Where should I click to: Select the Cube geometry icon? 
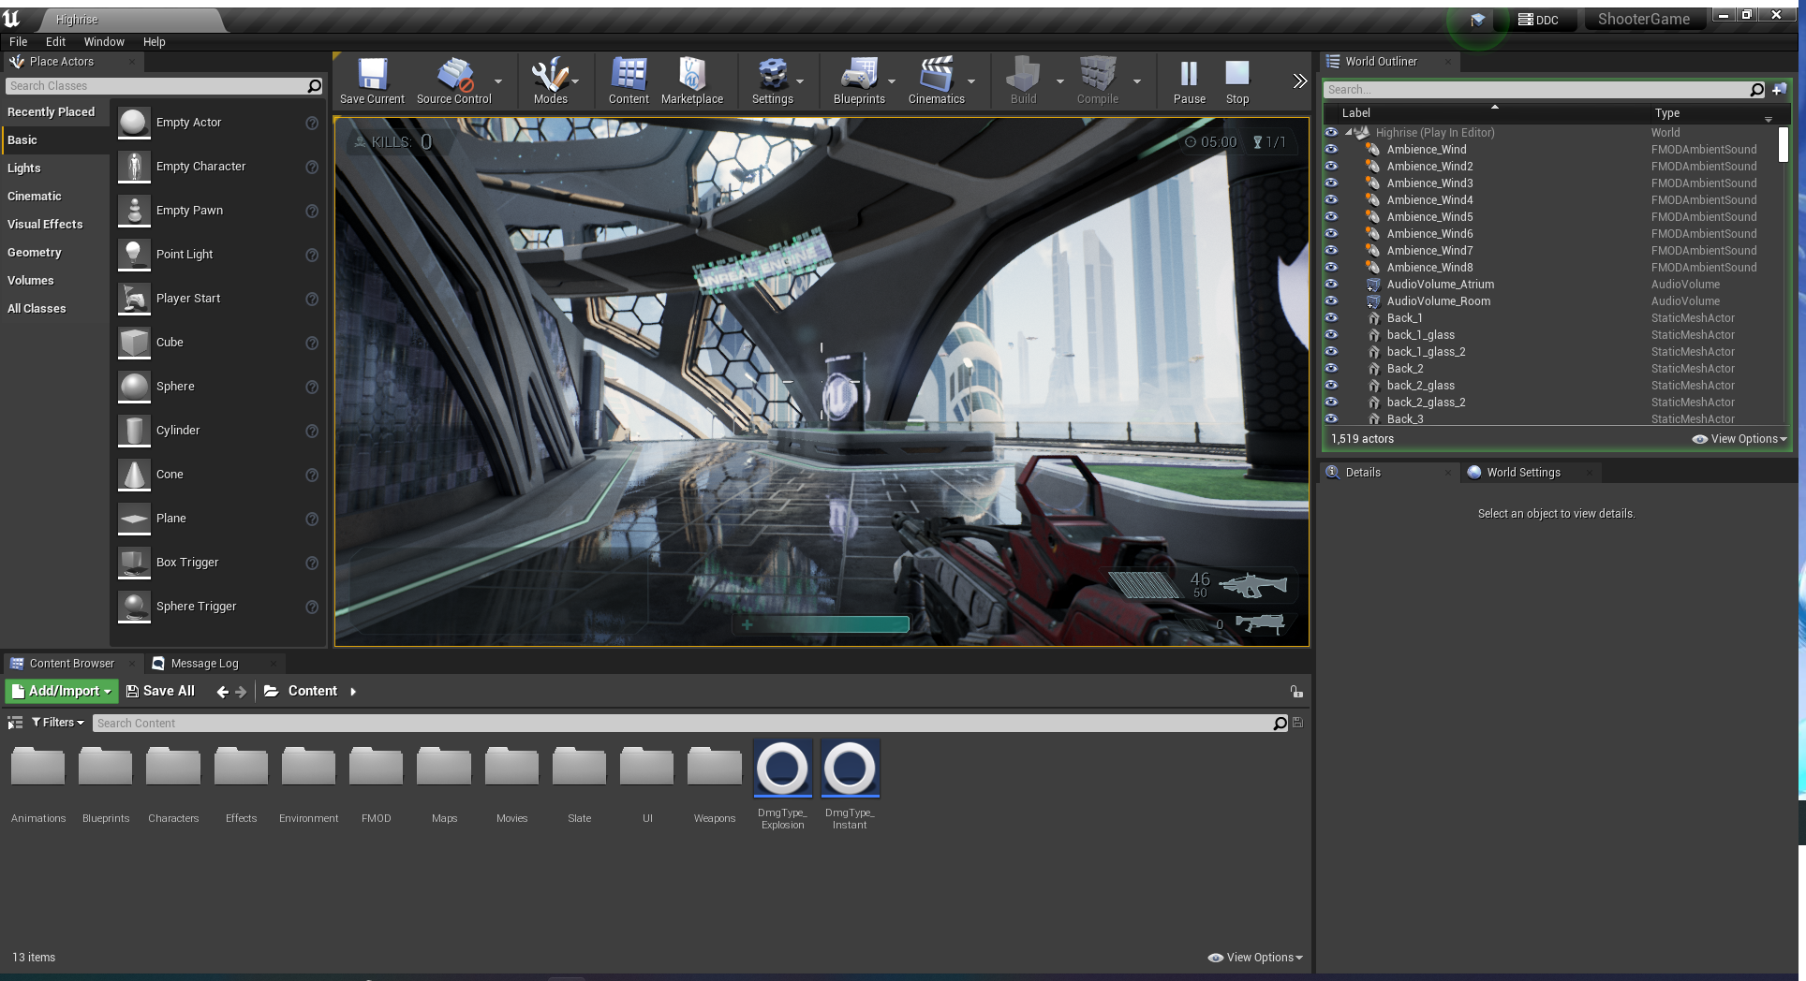click(x=134, y=343)
